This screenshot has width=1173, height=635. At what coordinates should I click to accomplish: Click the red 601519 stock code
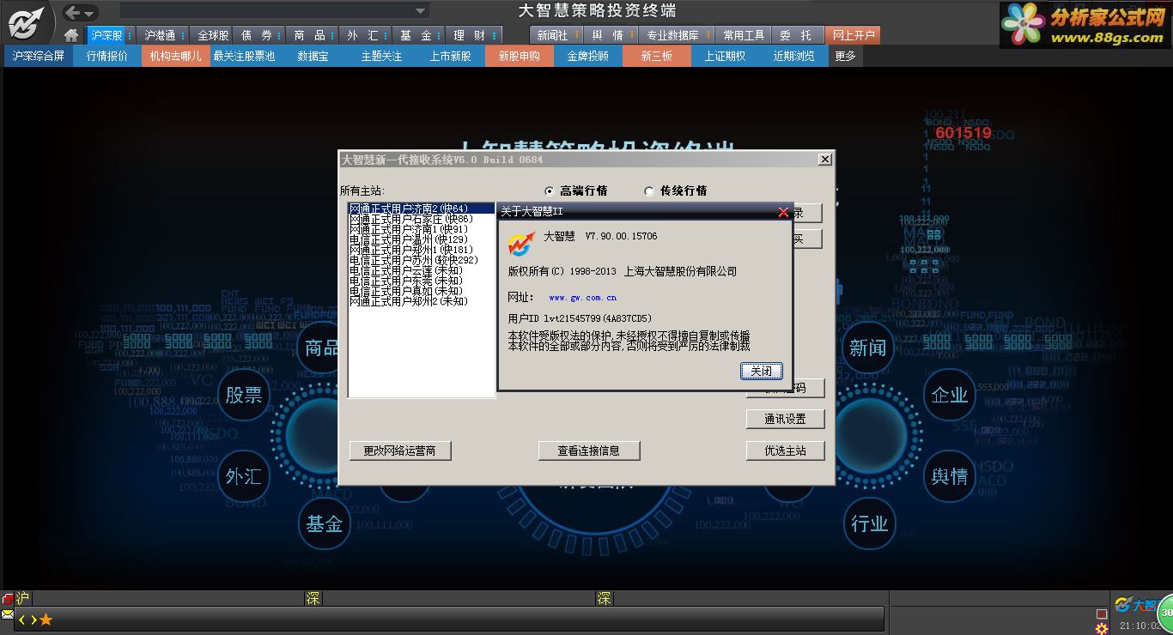coord(963,133)
